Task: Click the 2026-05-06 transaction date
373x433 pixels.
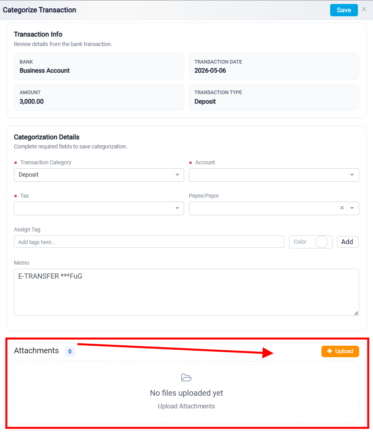Action: tap(210, 71)
